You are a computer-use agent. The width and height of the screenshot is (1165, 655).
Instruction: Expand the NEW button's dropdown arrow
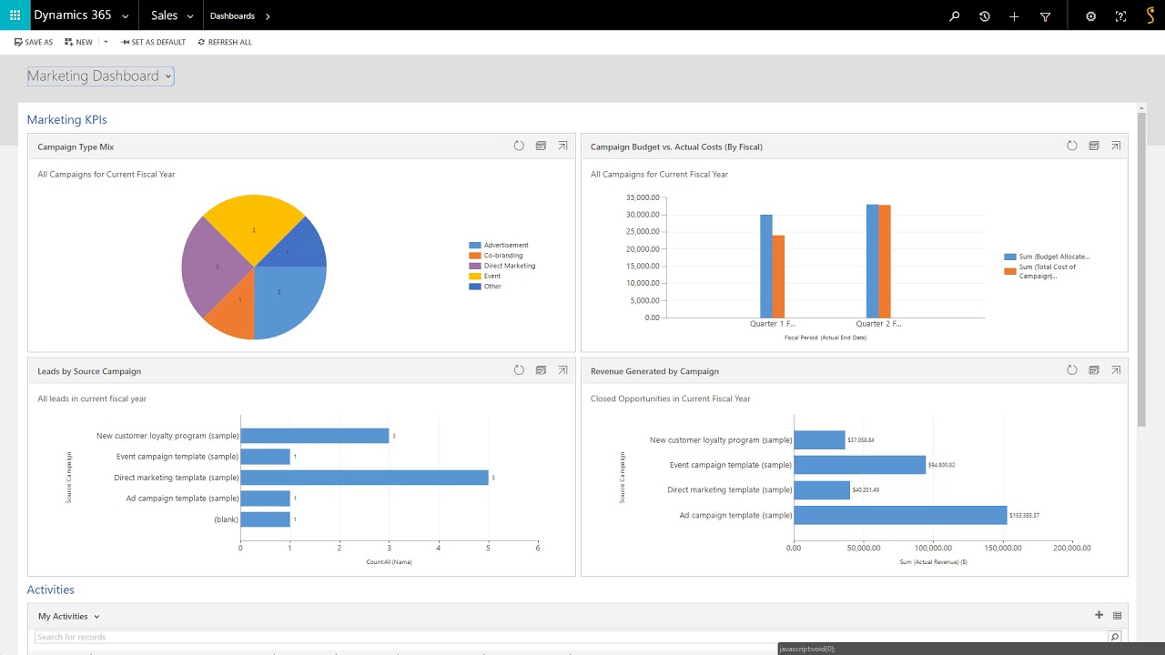(x=105, y=41)
